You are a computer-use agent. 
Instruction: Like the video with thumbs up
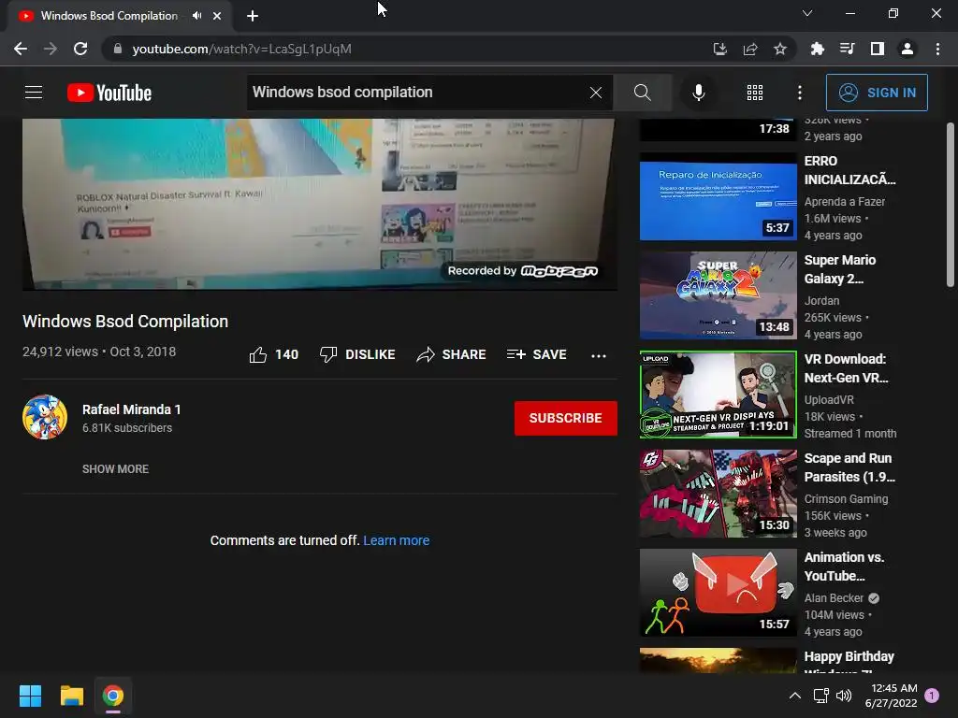pyautogui.click(x=274, y=354)
